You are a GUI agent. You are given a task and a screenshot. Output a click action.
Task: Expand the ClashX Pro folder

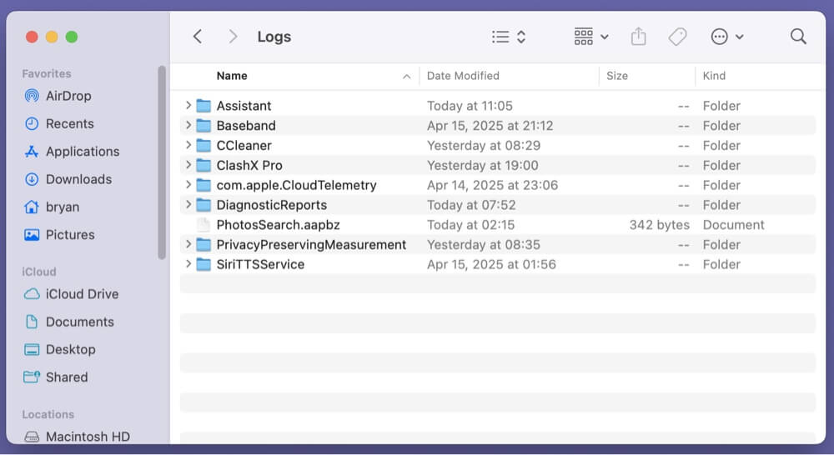188,165
